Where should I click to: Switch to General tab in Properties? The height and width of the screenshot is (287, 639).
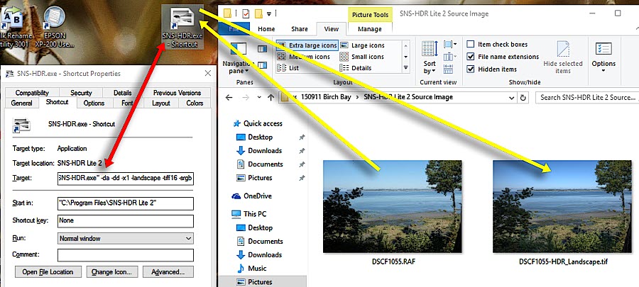[x=21, y=103]
